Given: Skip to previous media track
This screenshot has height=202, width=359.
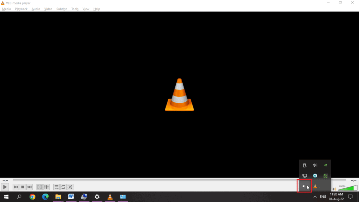Looking at the screenshot, I should 16,187.
